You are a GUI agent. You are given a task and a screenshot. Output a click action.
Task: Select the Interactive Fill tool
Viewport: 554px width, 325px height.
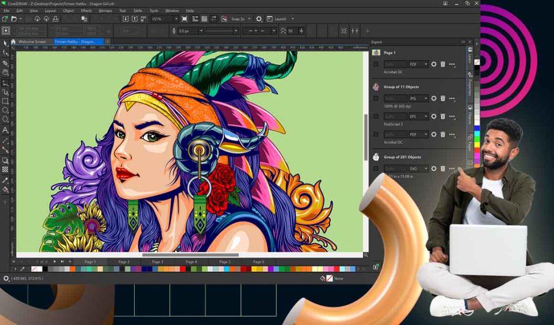[x=5, y=190]
